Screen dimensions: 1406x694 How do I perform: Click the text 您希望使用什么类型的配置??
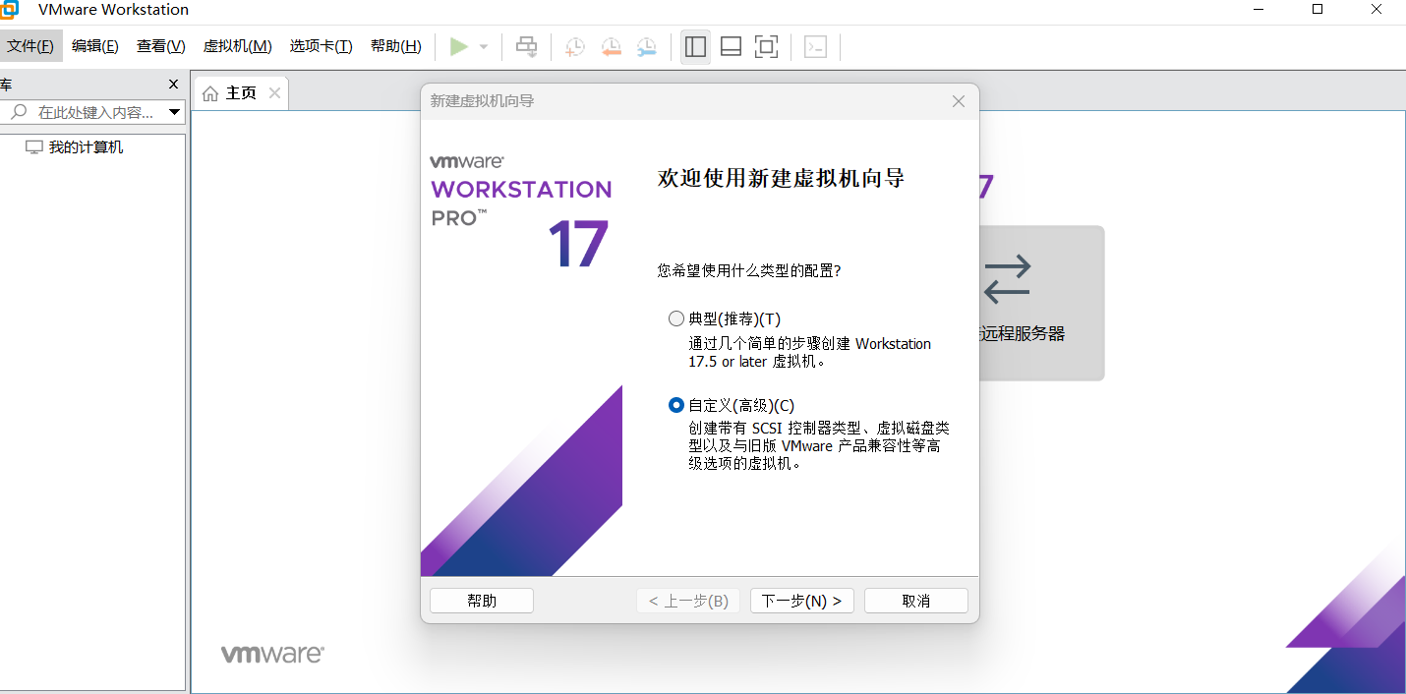tap(749, 270)
